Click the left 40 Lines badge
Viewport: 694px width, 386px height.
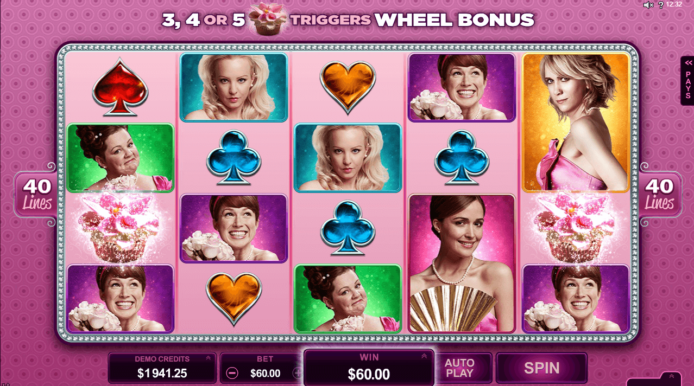(37, 194)
